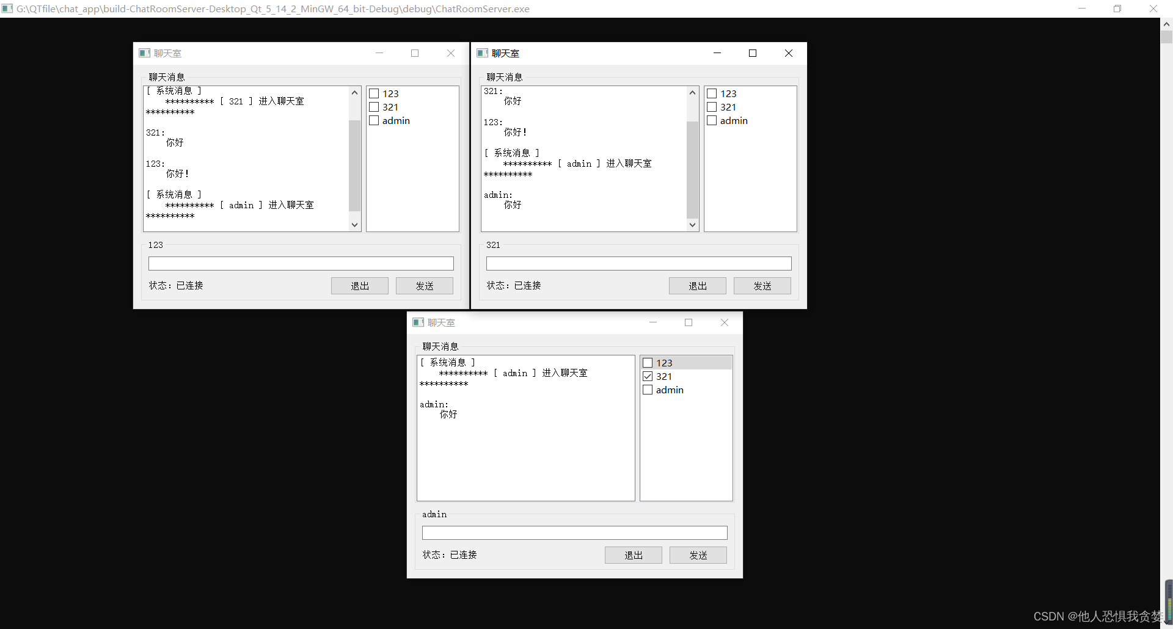The image size is (1173, 629).
Task: Maximize the admin chat window
Action: (x=689, y=322)
